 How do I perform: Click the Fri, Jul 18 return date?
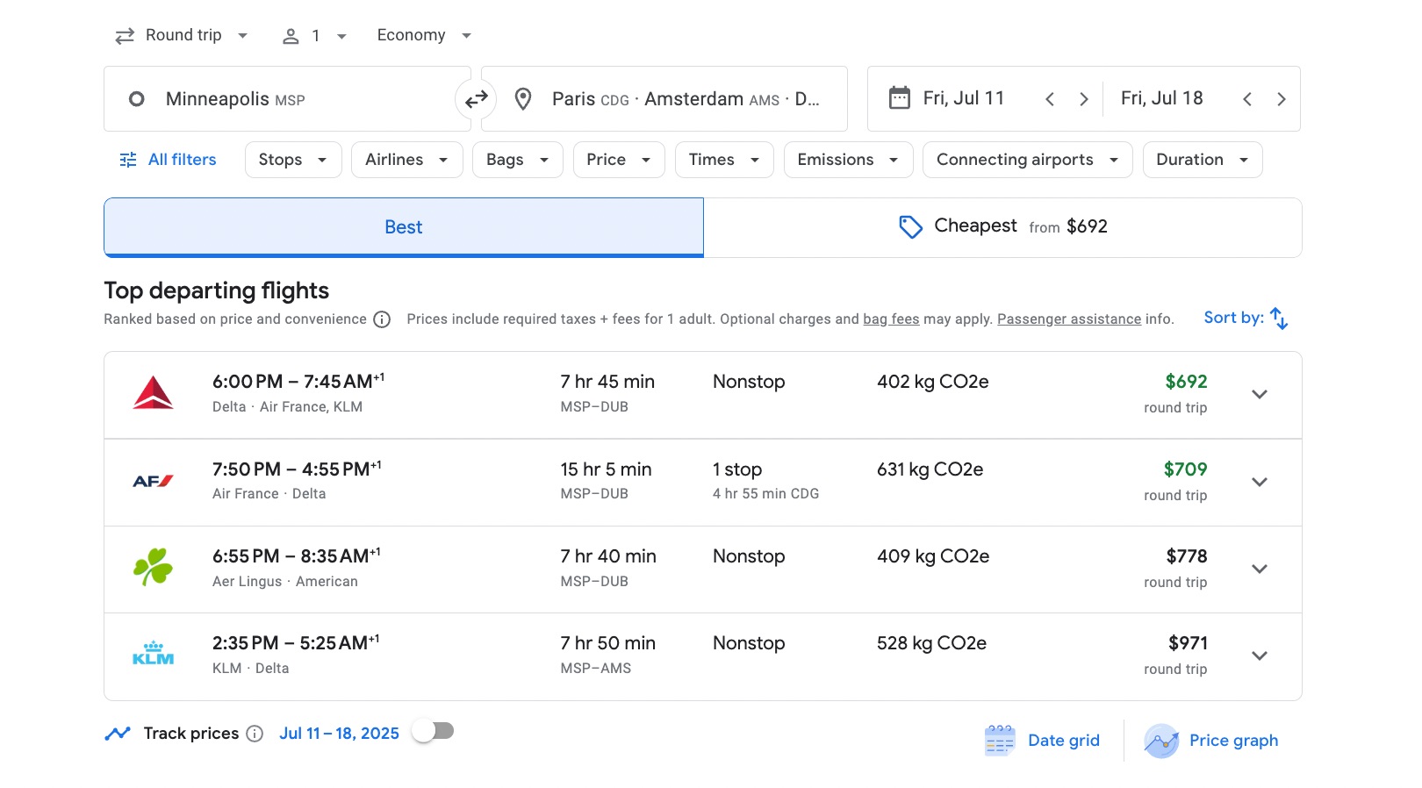coord(1161,98)
